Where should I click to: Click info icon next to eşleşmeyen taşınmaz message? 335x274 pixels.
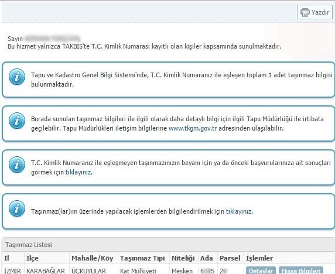coord(17,165)
